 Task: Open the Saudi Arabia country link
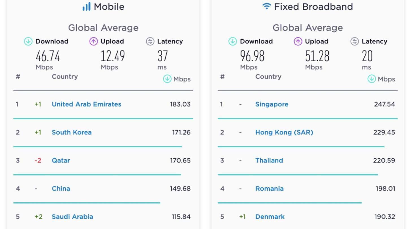point(72,217)
